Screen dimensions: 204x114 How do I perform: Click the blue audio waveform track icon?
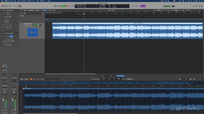click(x=33, y=32)
